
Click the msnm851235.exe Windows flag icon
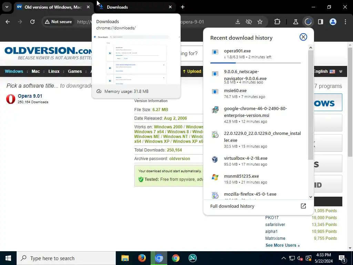215,177
